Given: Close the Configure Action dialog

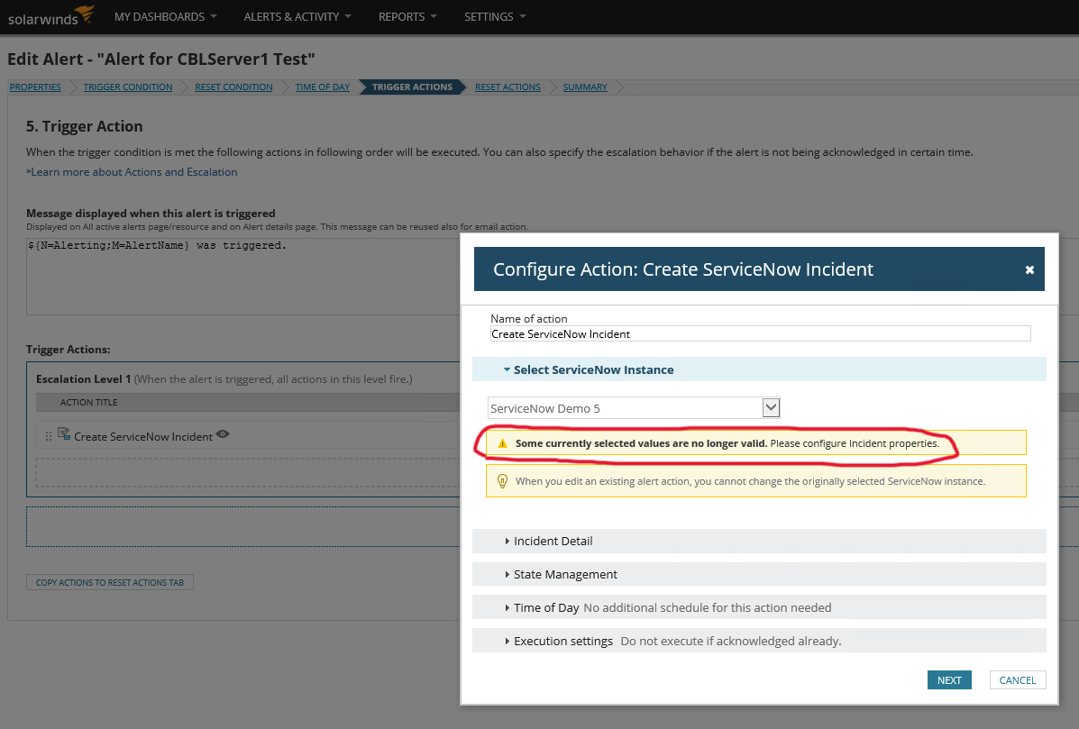Looking at the screenshot, I should pyautogui.click(x=1029, y=269).
